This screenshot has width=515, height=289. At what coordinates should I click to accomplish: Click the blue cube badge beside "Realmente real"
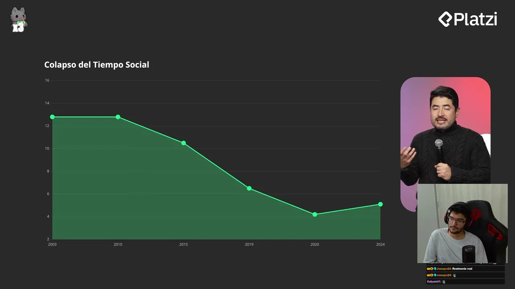pos(435,269)
